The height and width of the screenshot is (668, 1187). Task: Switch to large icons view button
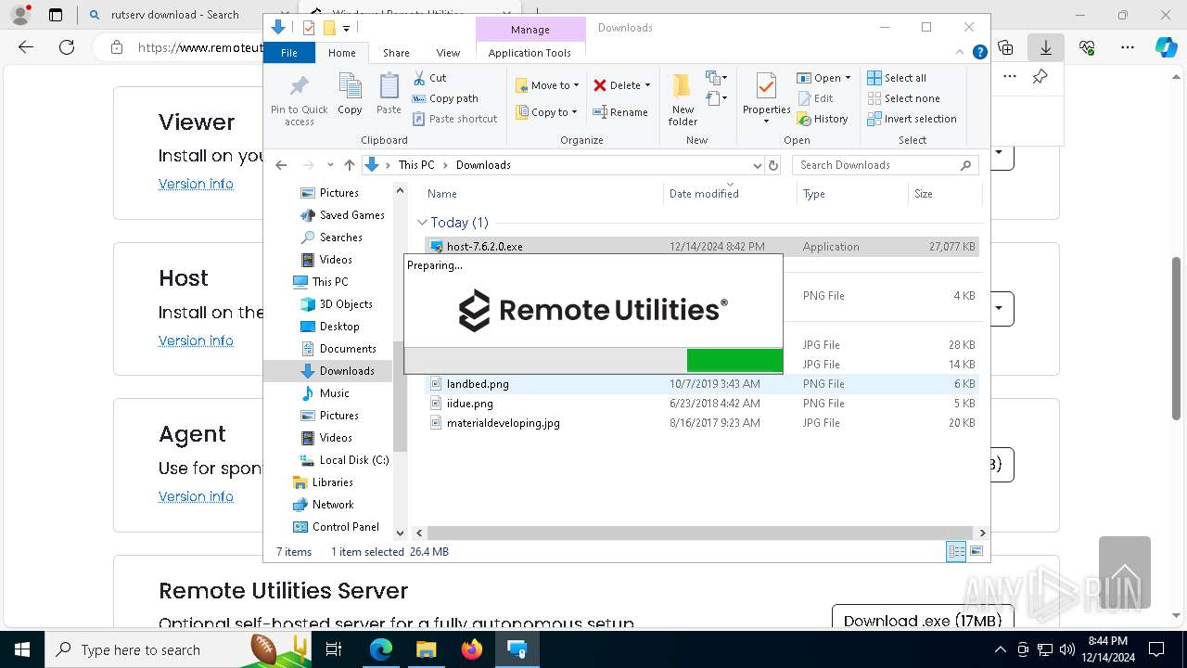(x=976, y=552)
